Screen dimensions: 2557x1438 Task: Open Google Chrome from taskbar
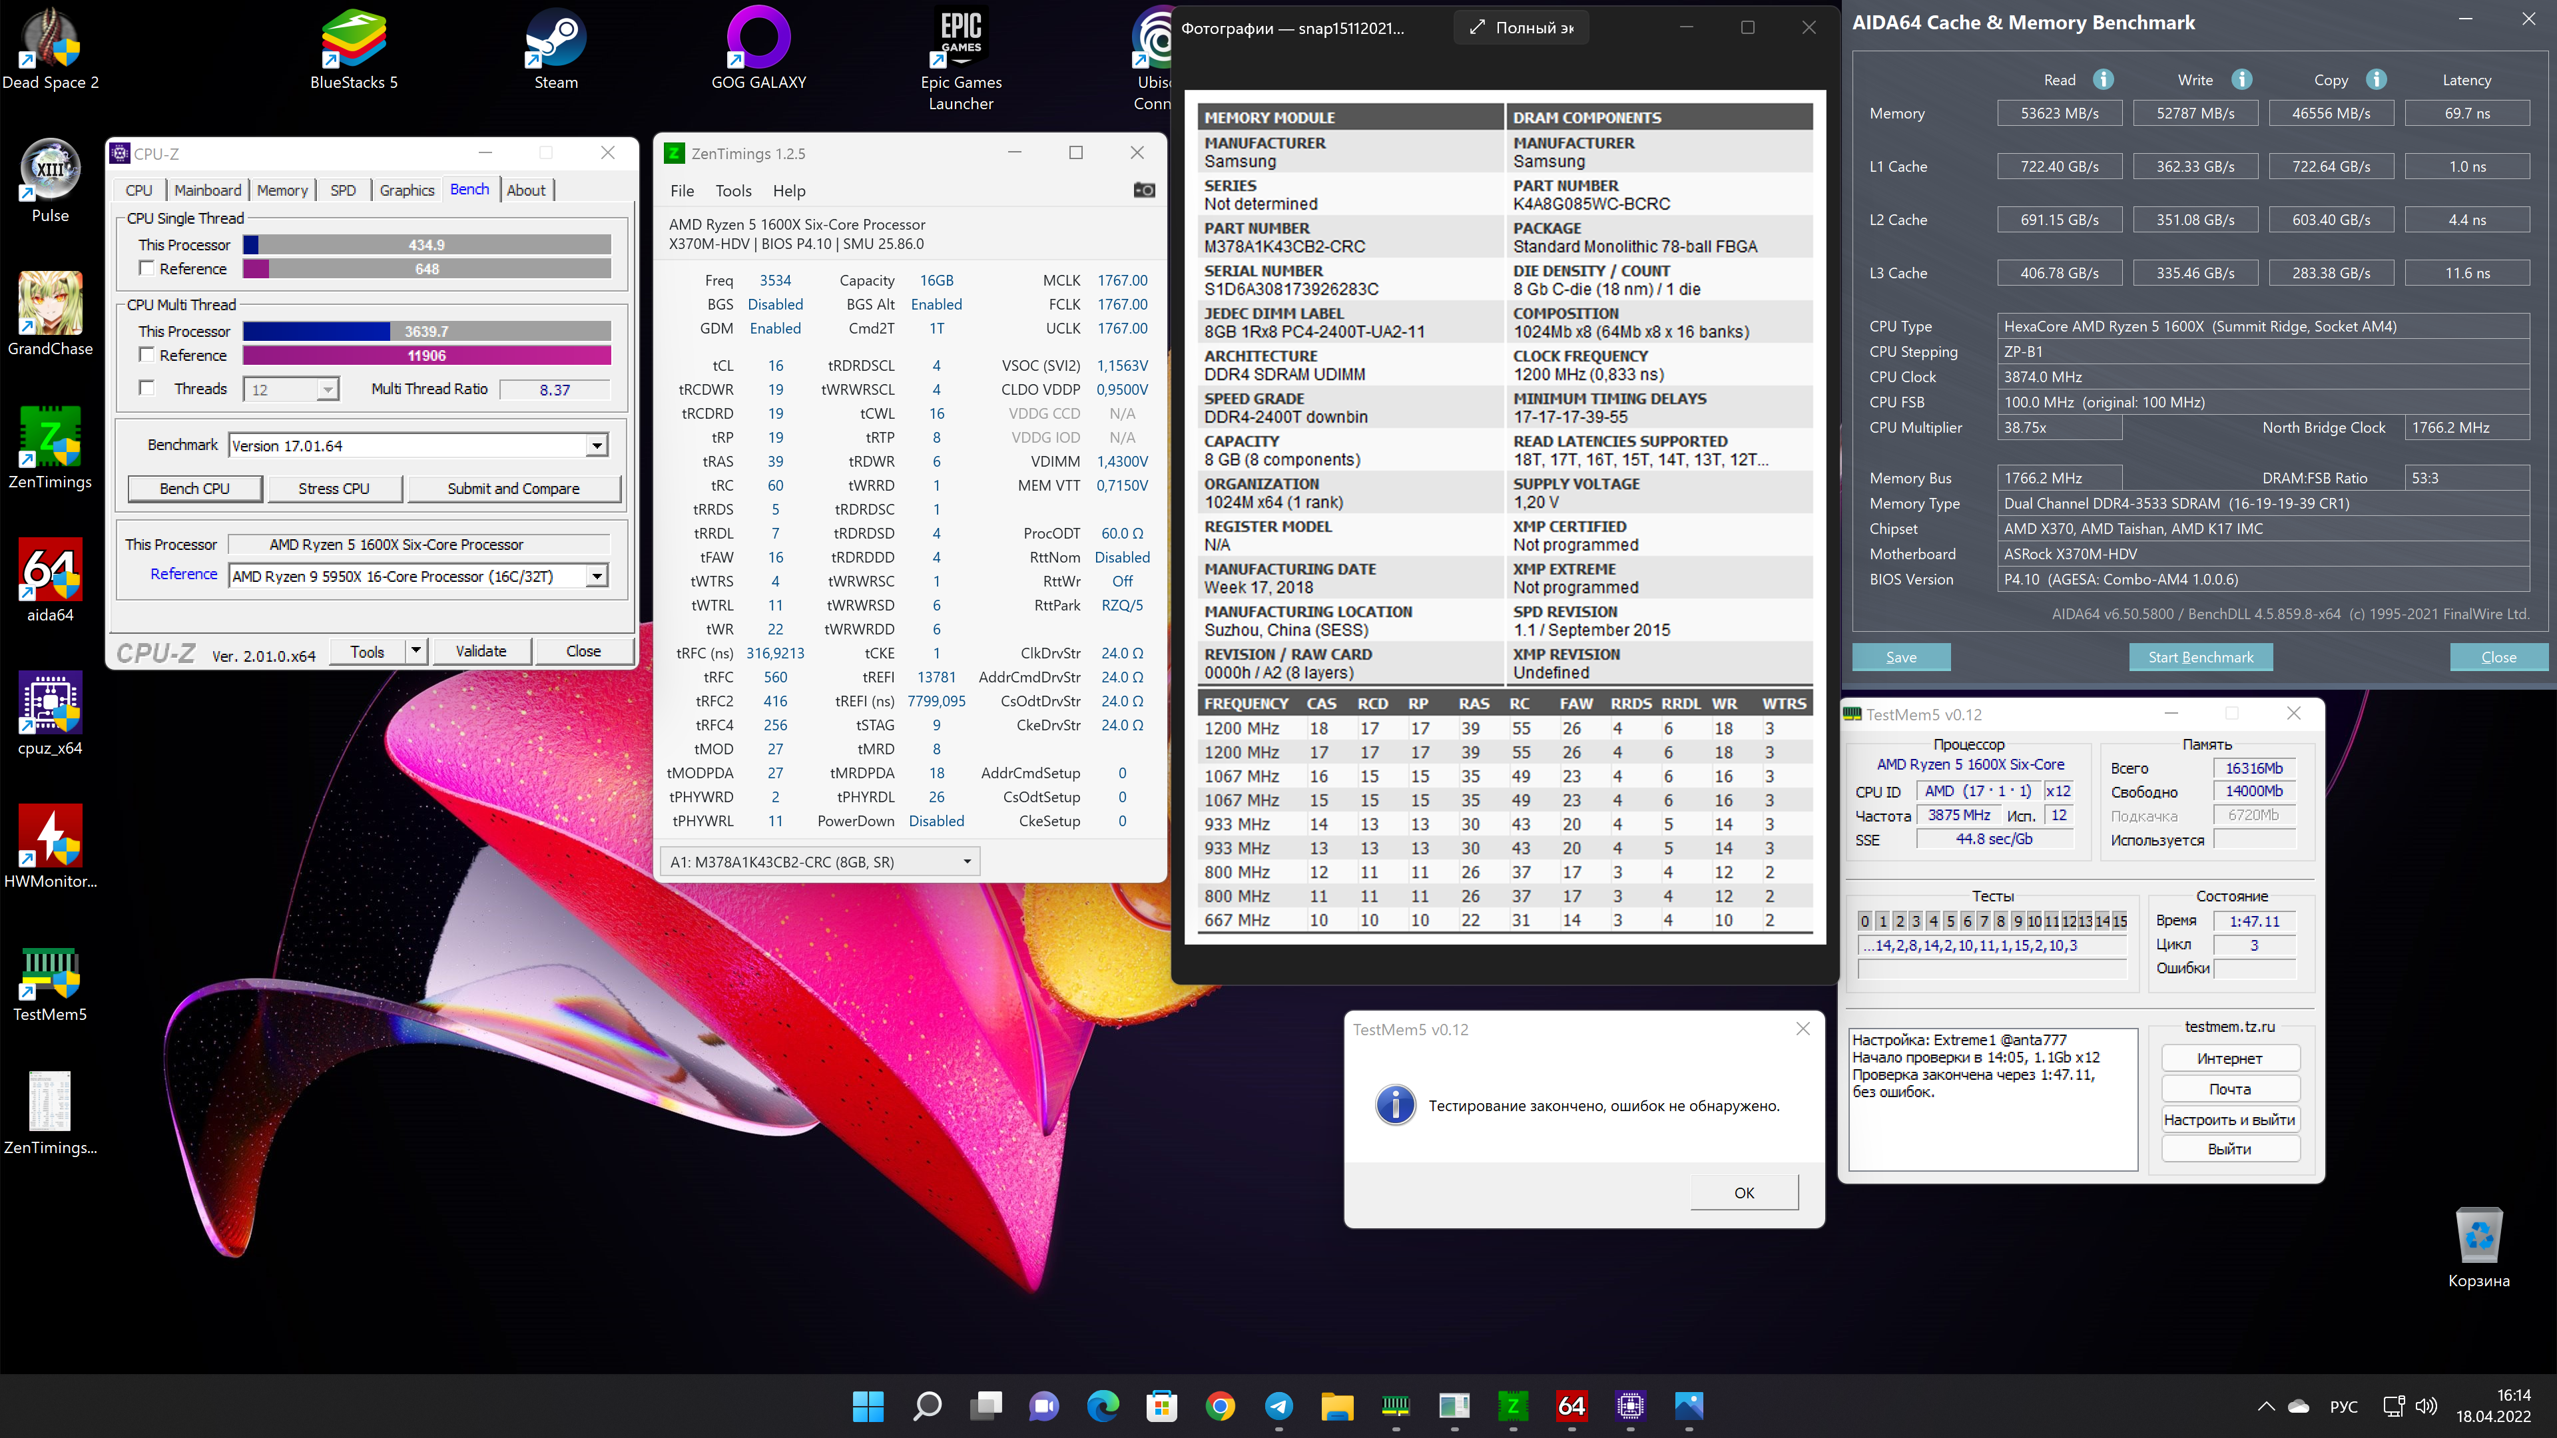tap(1220, 1405)
